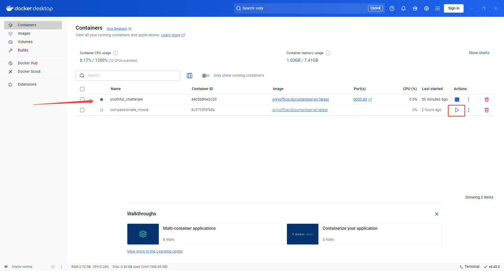Open Docker Scout from the sidebar
The height and width of the screenshot is (271, 504).
29,71
